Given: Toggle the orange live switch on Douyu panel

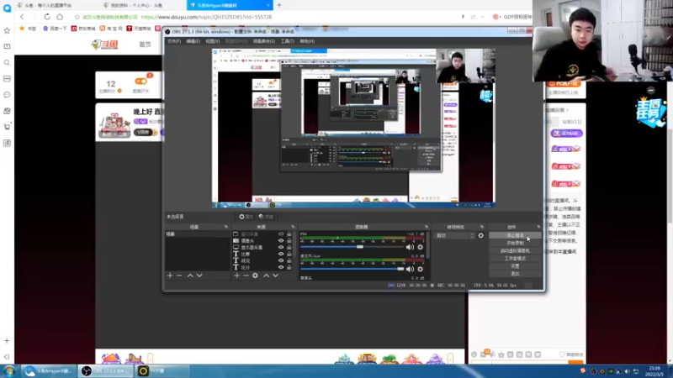Looking at the screenshot, I should (x=140, y=81).
